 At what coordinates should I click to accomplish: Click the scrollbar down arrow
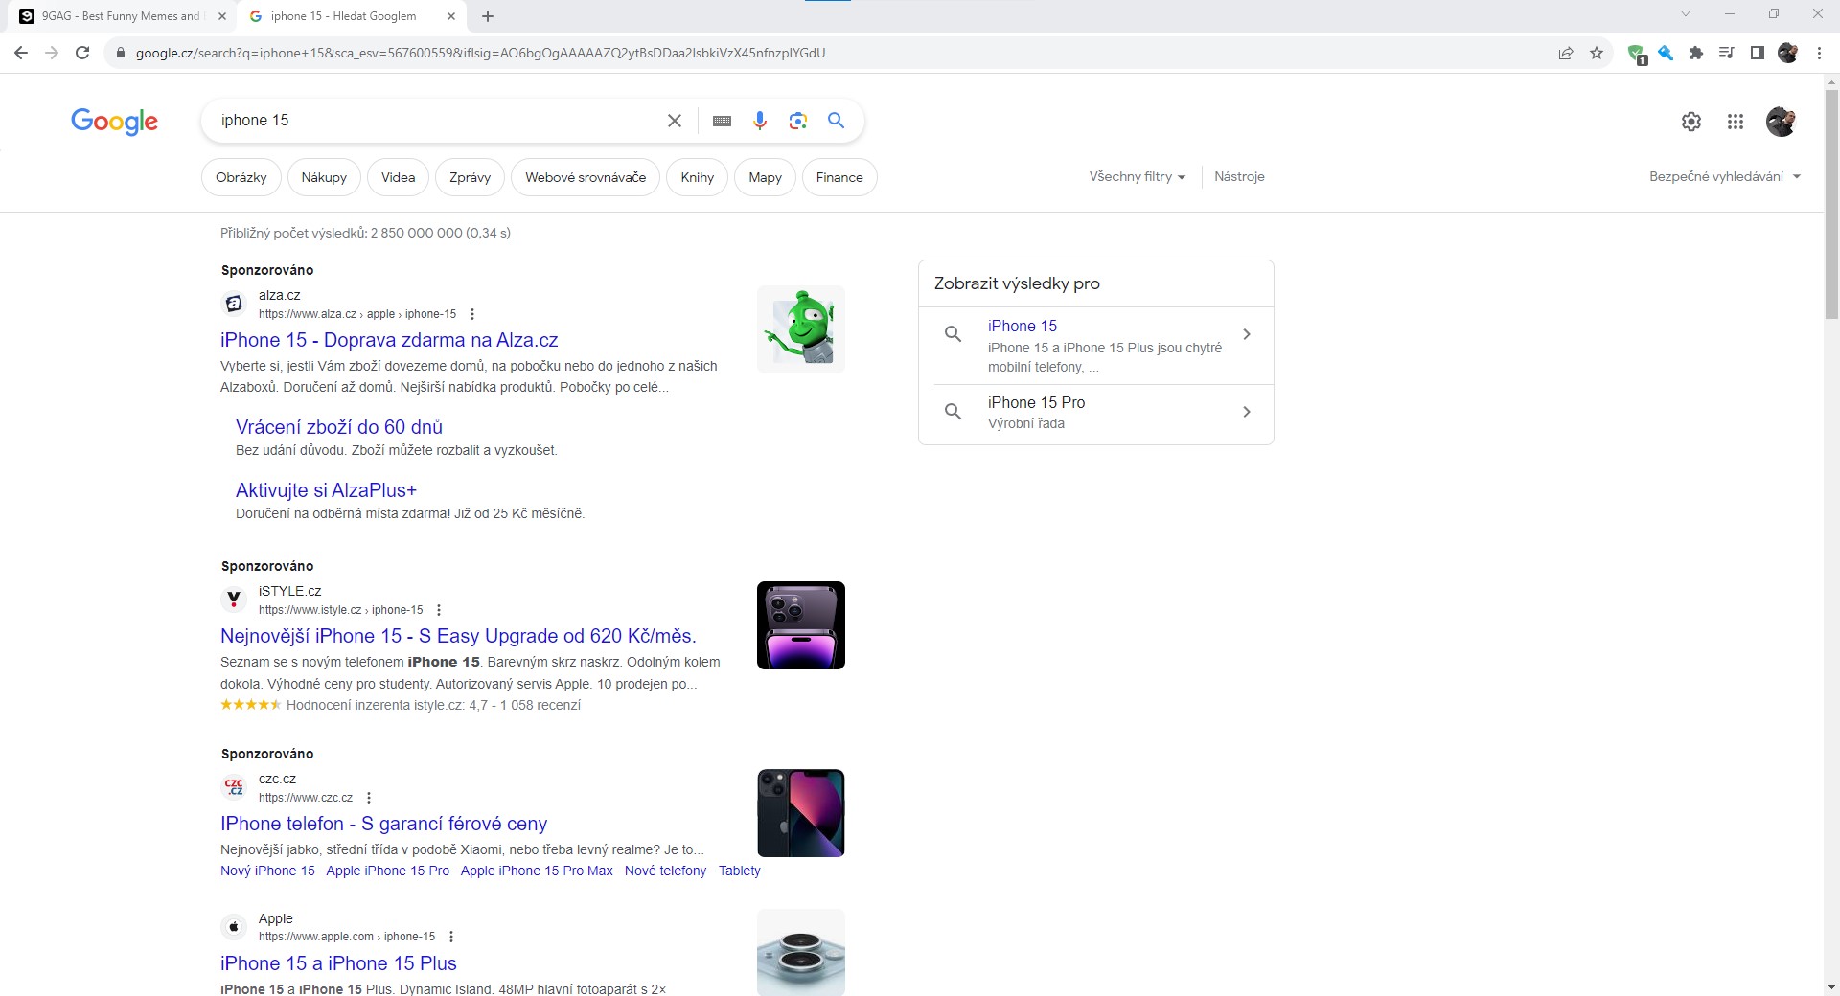tap(1831, 987)
